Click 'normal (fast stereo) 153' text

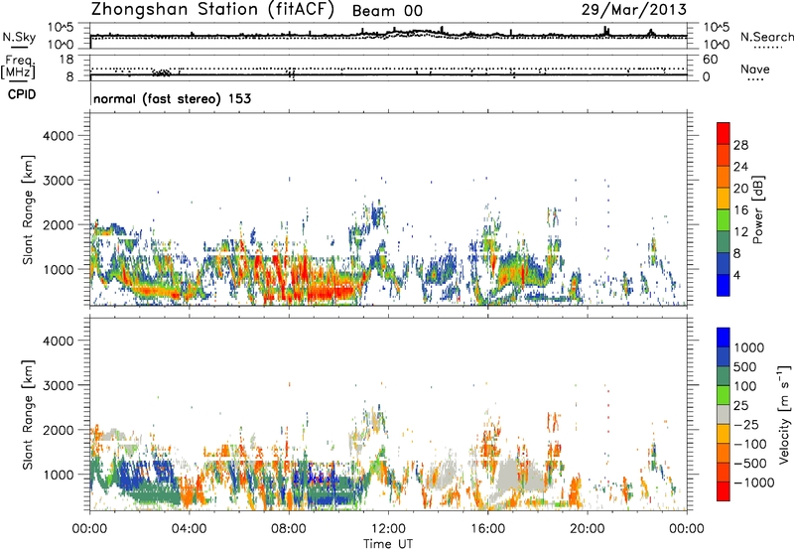click(x=172, y=98)
